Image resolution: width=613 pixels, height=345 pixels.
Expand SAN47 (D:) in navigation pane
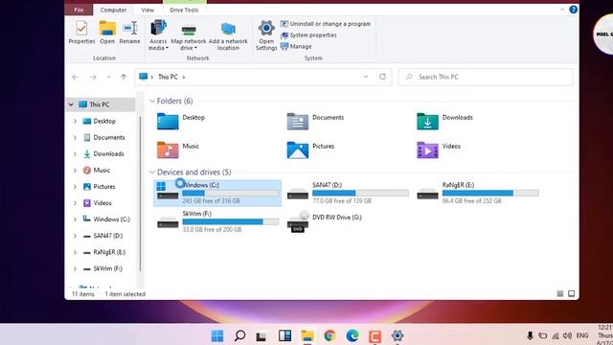(75, 236)
